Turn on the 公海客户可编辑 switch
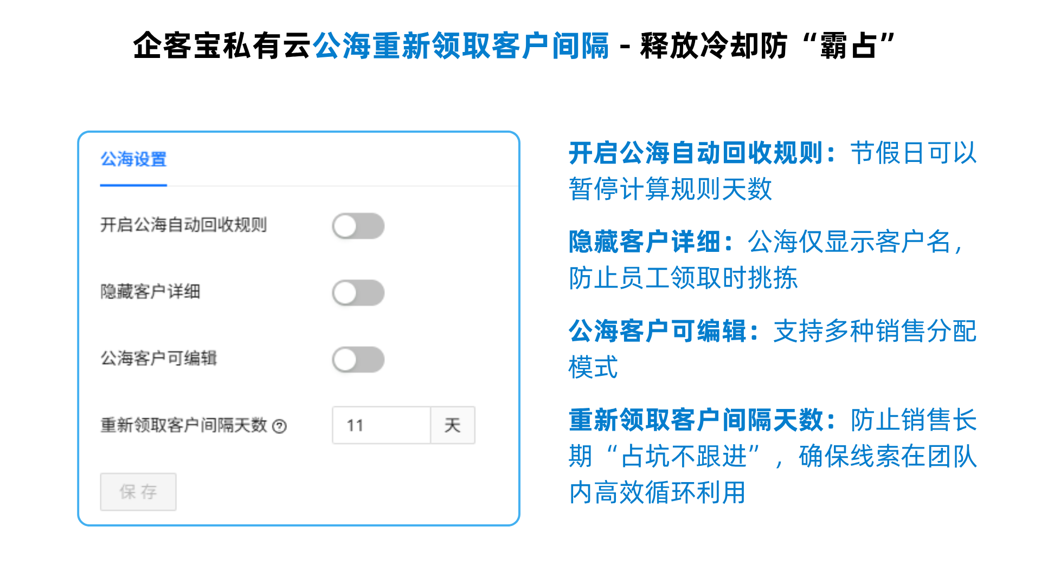 point(358,360)
